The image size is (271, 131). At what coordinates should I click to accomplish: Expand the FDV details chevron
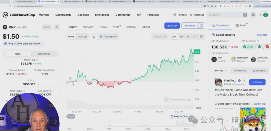(x=38, y=84)
